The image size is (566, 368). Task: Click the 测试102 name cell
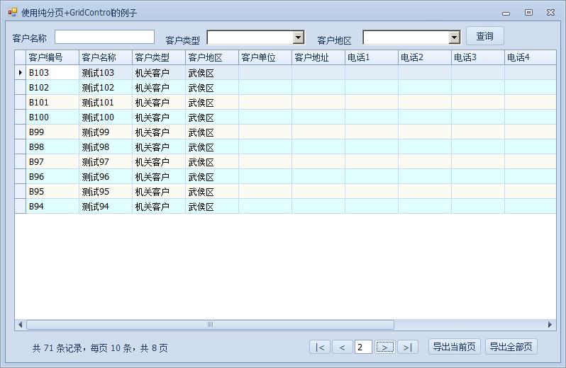[106, 88]
